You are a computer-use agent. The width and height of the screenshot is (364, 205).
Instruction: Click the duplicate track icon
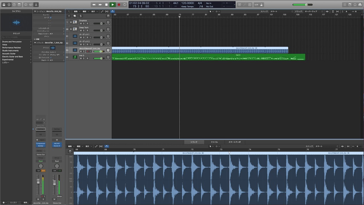pyautogui.click(x=75, y=16)
